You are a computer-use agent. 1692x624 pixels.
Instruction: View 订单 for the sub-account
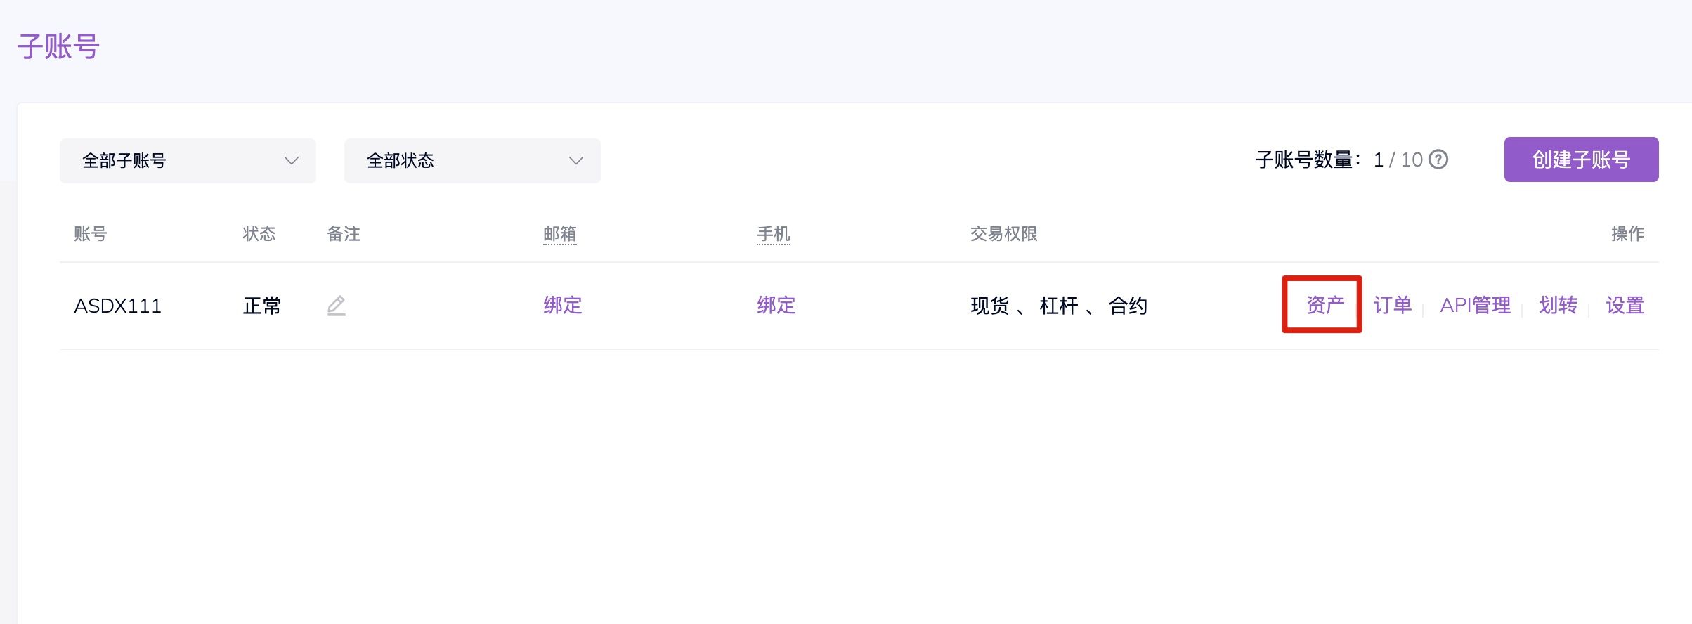1392,305
